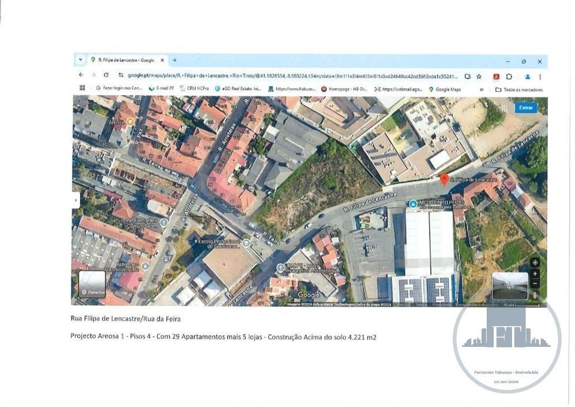
Task: Open the Chrome three-dot menu
Action: point(540,76)
